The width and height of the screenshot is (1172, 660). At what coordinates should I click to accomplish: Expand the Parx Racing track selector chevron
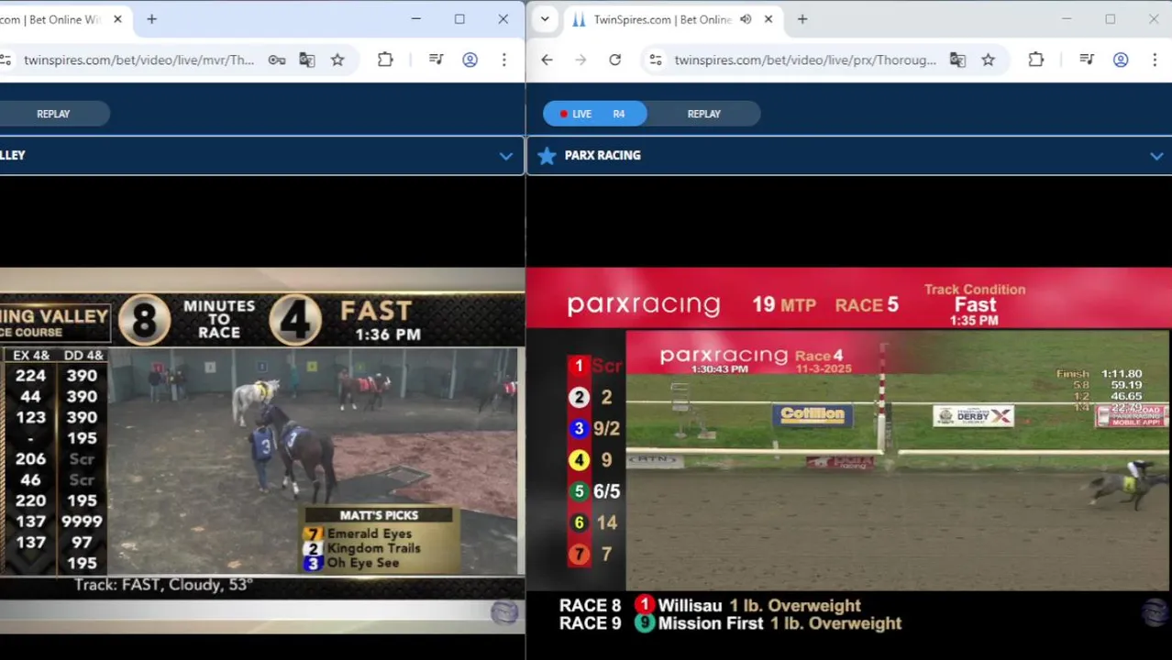[x=1156, y=156]
